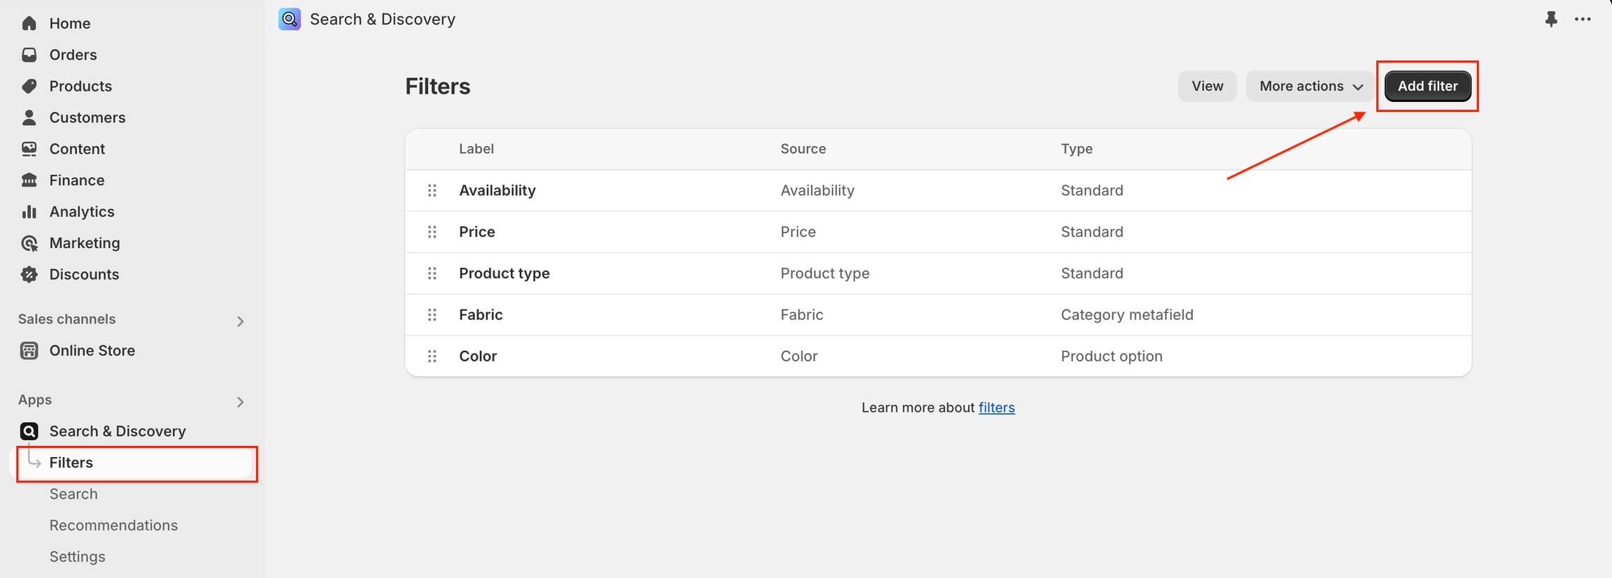This screenshot has width=1612, height=578.
Task: Click the Add filter button
Action: pos(1427,86)
